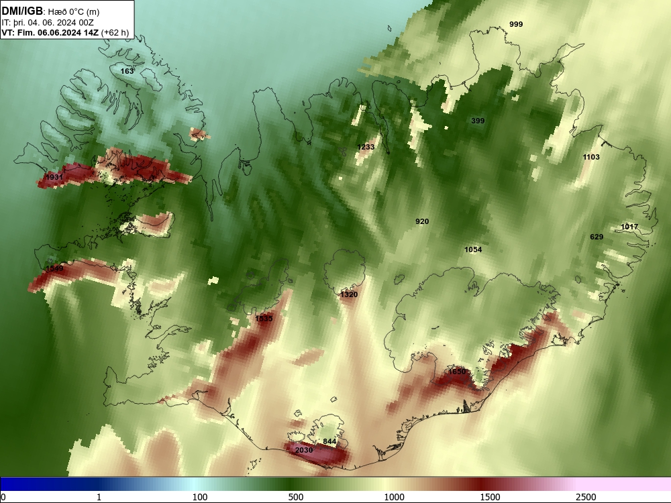Click the DMI/IGB title in the info box
Viewport: 671px width, 503px height.
22,11
